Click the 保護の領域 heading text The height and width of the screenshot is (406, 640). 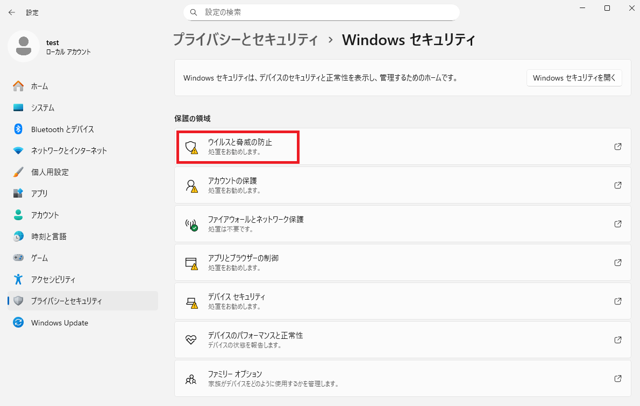tap(192, 119)
